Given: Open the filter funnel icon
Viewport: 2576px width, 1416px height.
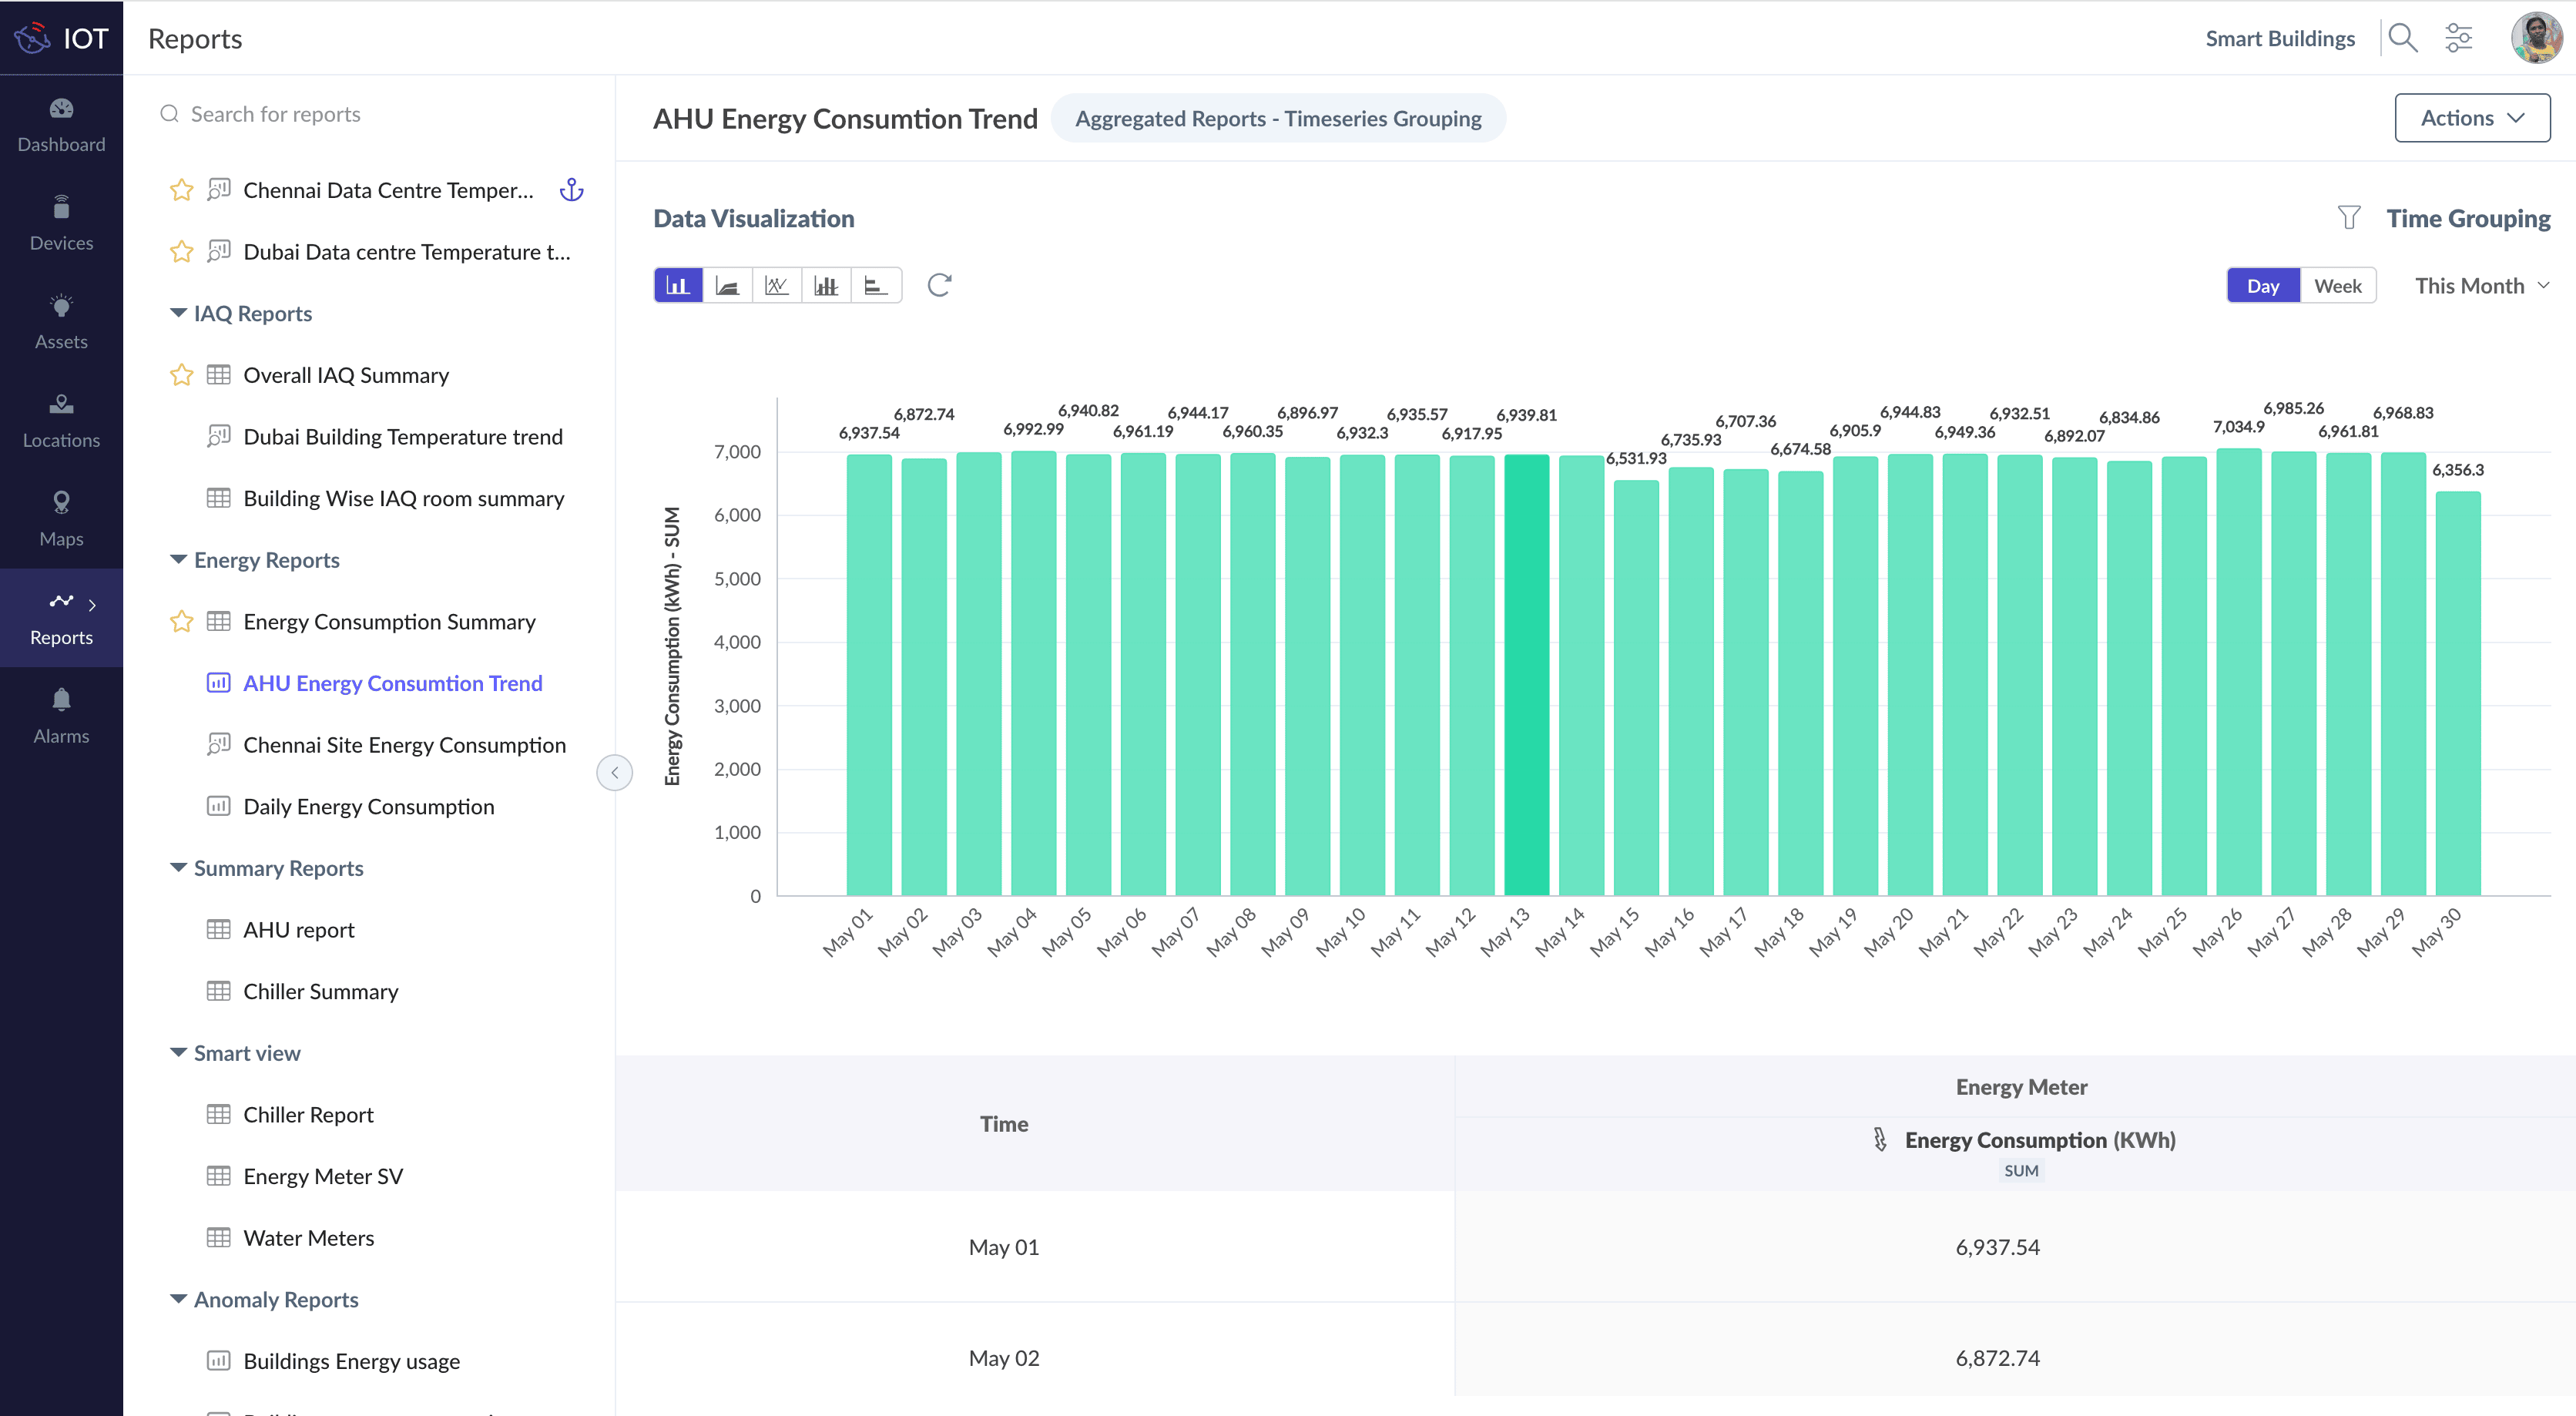Looking at the screenshot, I should [2348, 218].
